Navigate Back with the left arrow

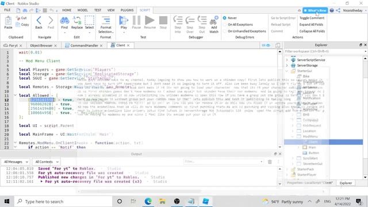pyautogui.click(x=39, y=21)
